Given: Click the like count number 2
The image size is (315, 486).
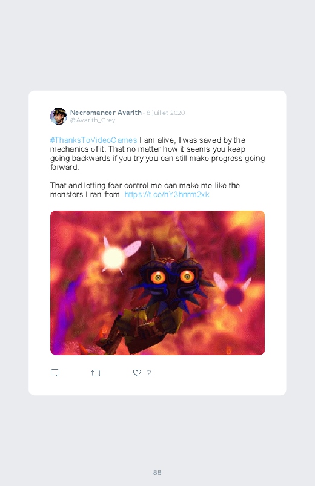Looking at the screenshot, I should coord(149,373).
